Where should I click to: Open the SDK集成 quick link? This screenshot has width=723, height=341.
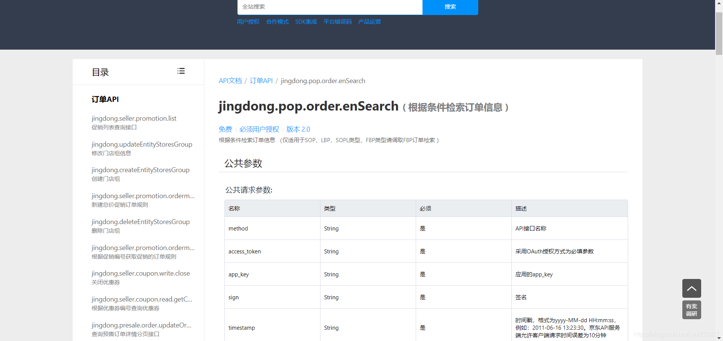tap(306, 22)
